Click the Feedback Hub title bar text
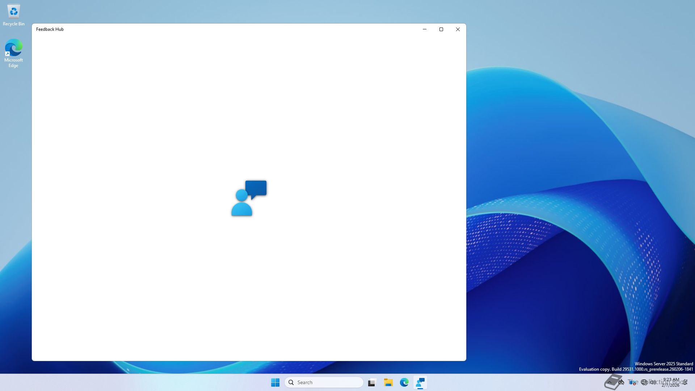The height and width of the screenshot is (391, 695). [50, 29]
